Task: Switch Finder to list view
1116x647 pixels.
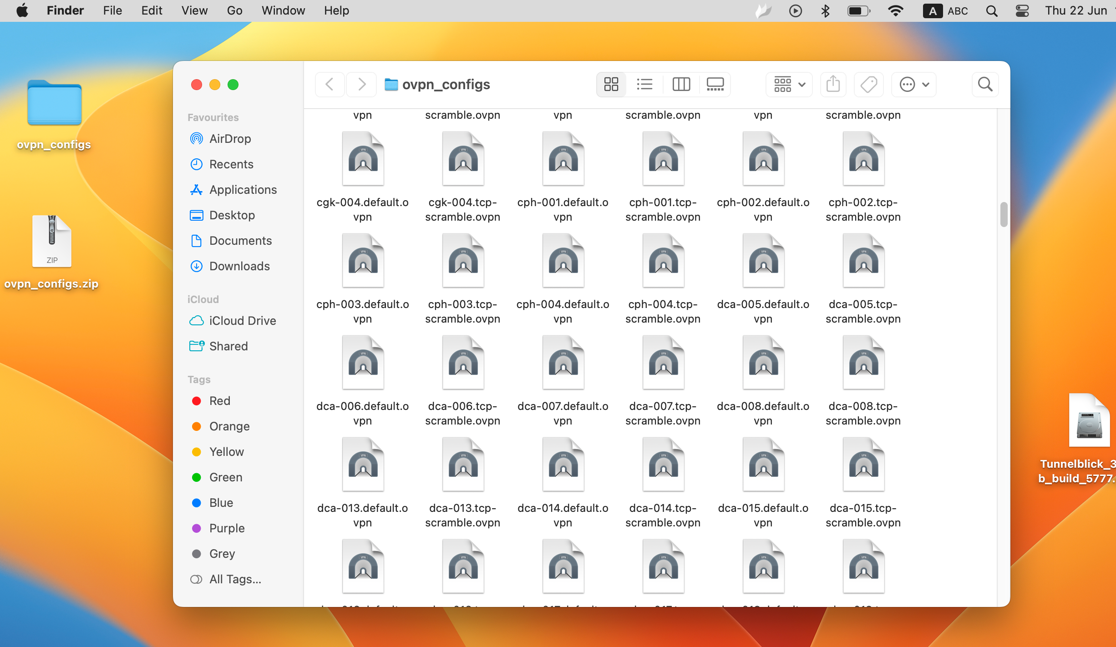Action: [644, 84]
